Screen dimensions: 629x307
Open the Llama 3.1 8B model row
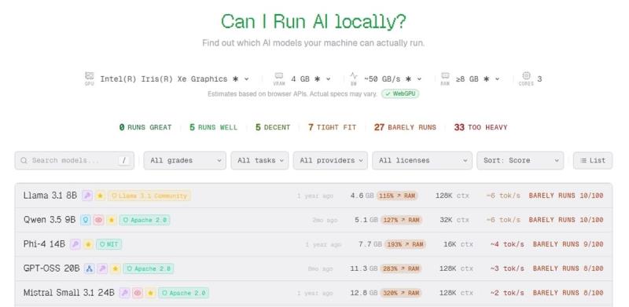314,196
